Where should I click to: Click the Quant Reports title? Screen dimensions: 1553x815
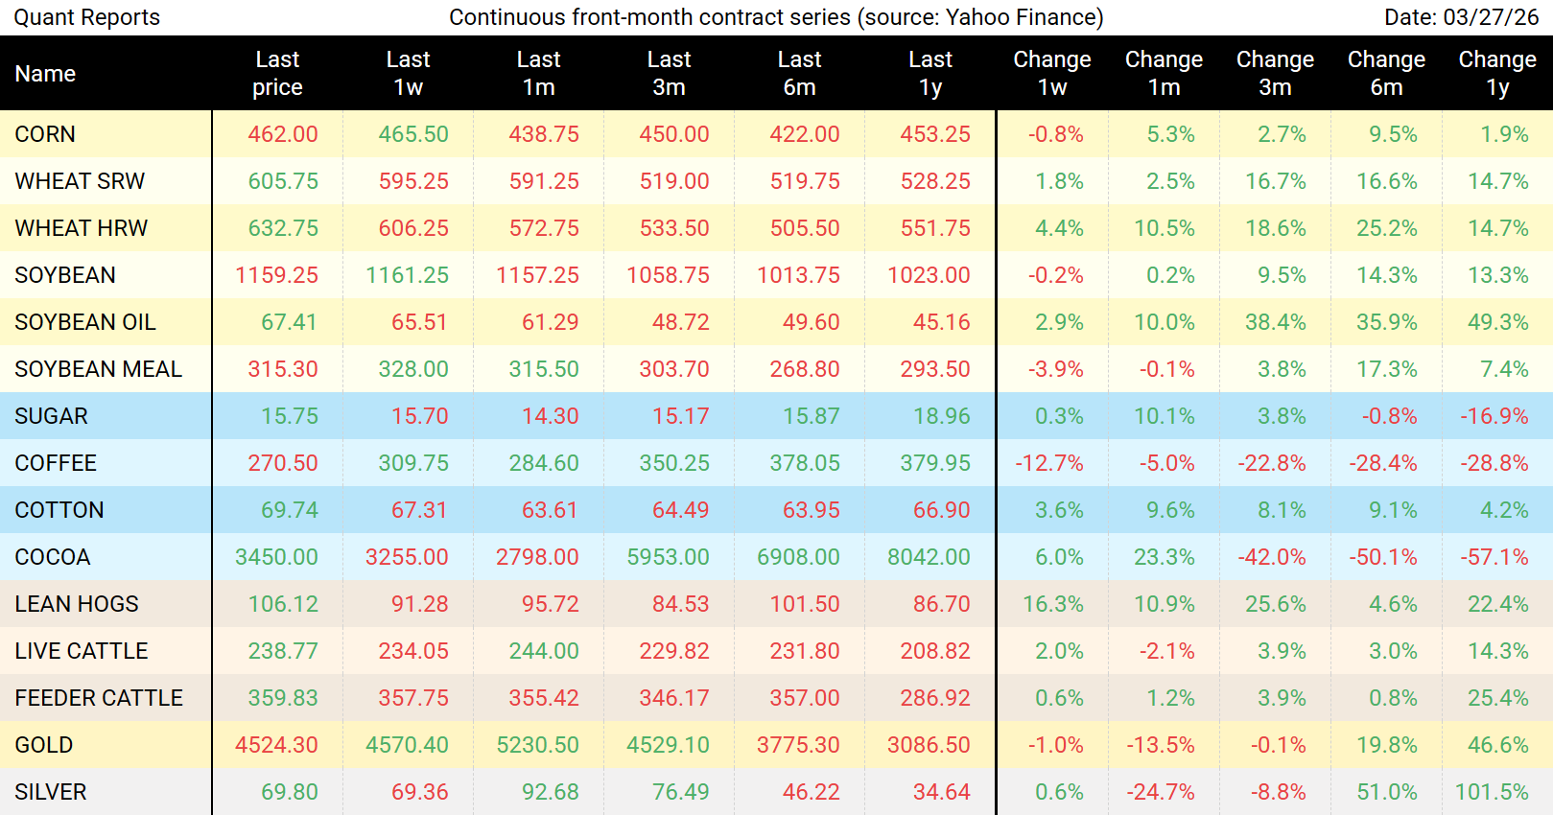tap(86, 17)
